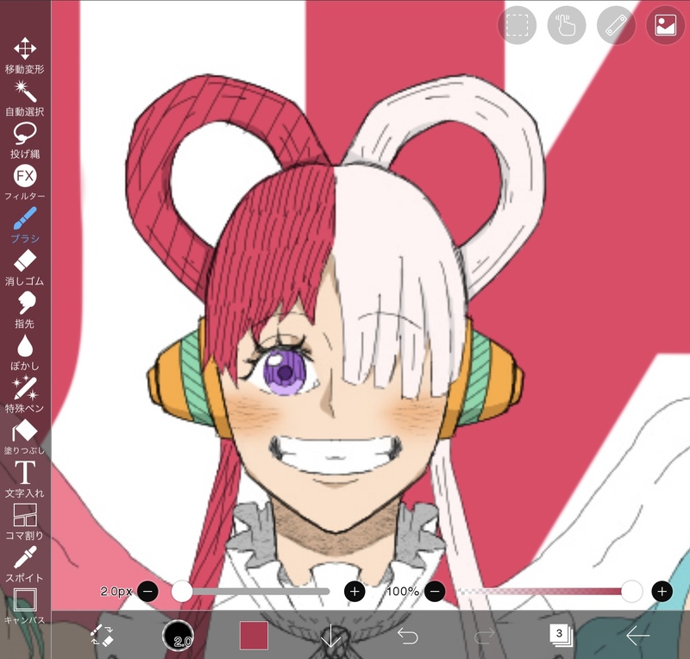Select the 消しゴム eraser tool
690x659 pixels.
(x=25, y=267)
